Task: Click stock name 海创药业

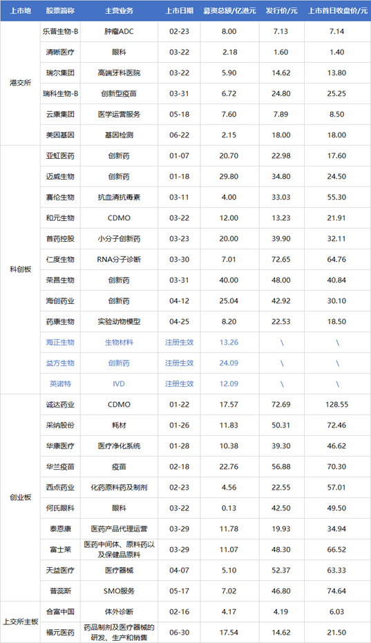Action: tap(60, 301)
